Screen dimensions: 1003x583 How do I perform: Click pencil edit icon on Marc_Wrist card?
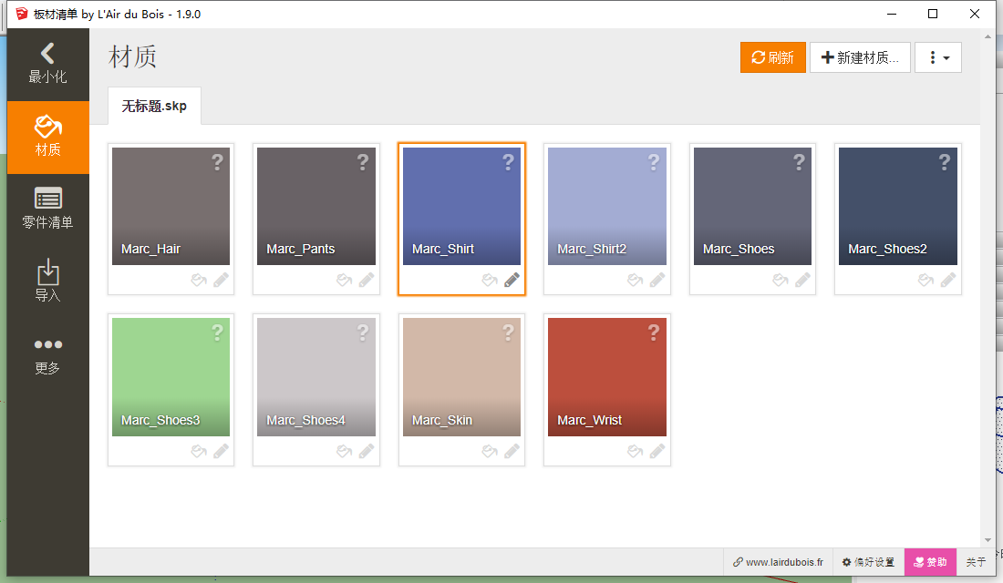pyautogui.click(x=657, y=451)
